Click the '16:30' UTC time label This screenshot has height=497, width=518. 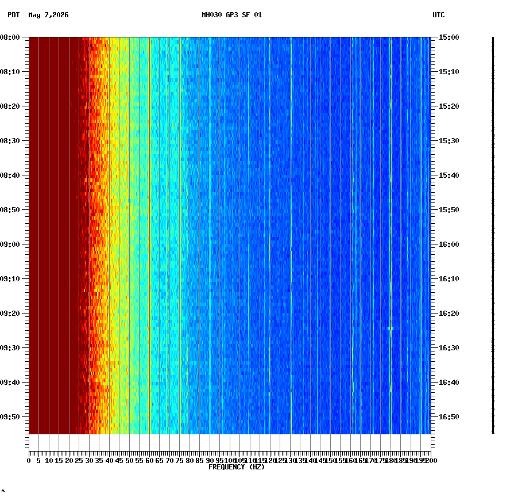pyautogui.click(x=449, y=348)
